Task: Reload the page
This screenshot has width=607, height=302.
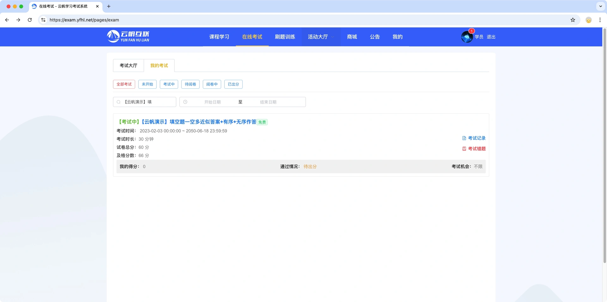Action: [30, 20]
